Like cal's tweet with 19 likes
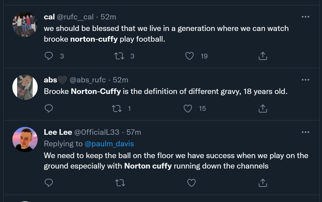Screen dimensions: 322x202 tap(190, 56)
